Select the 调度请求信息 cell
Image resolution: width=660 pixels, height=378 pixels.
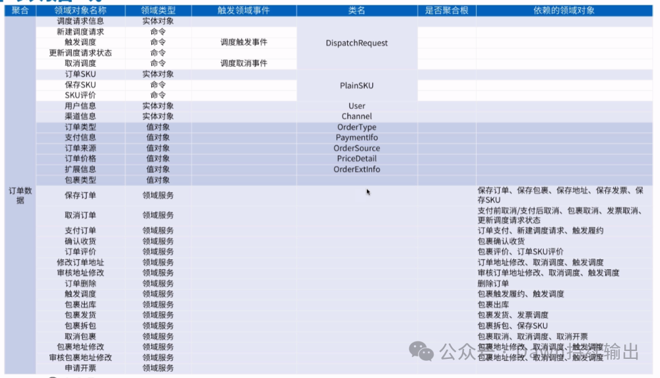81,21
